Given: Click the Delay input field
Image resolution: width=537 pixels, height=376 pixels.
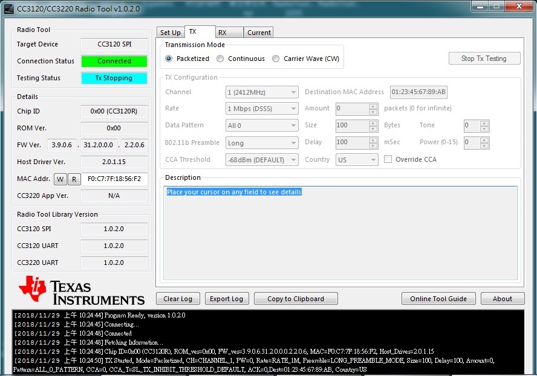Looking at the screenshot, I should tap(352, 142).
